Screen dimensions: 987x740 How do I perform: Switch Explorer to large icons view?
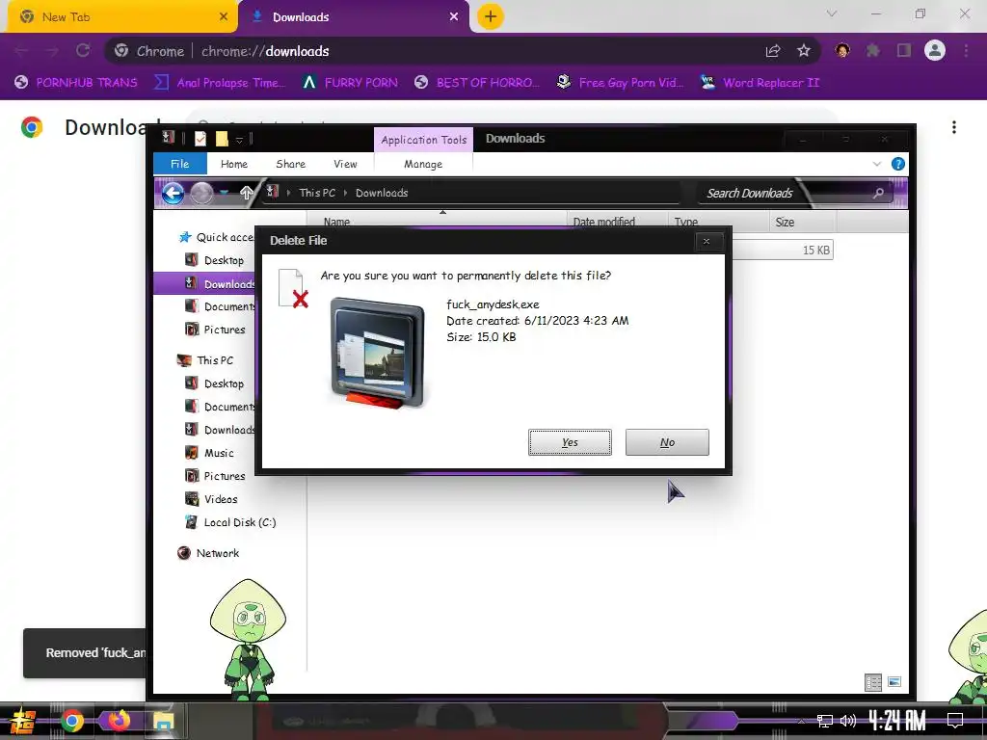pos(894,682)
